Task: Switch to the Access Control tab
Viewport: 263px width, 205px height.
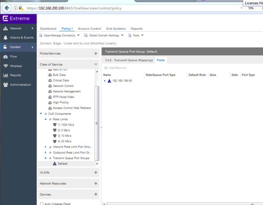Action: [x=90, y=28]
